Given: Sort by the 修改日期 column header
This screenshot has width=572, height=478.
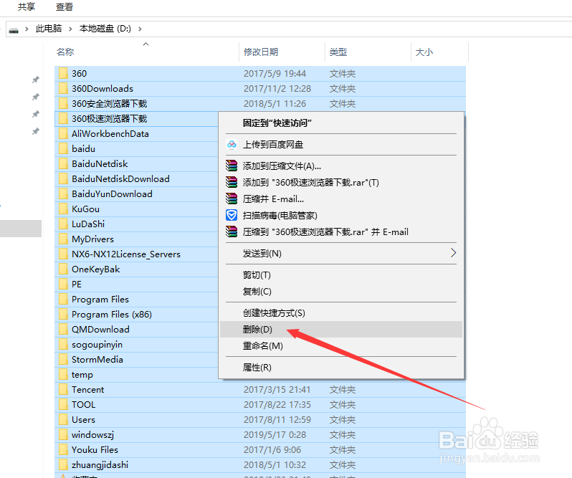Looking at the screenshot, I should [282, 52].
